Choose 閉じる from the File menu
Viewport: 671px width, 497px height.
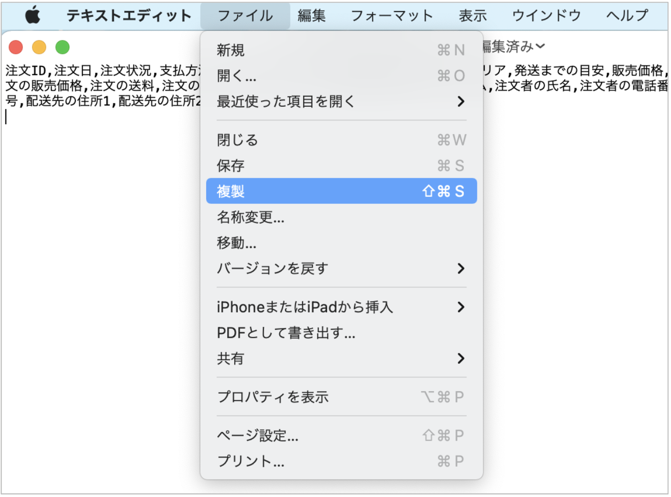click(x=341, y=140)
